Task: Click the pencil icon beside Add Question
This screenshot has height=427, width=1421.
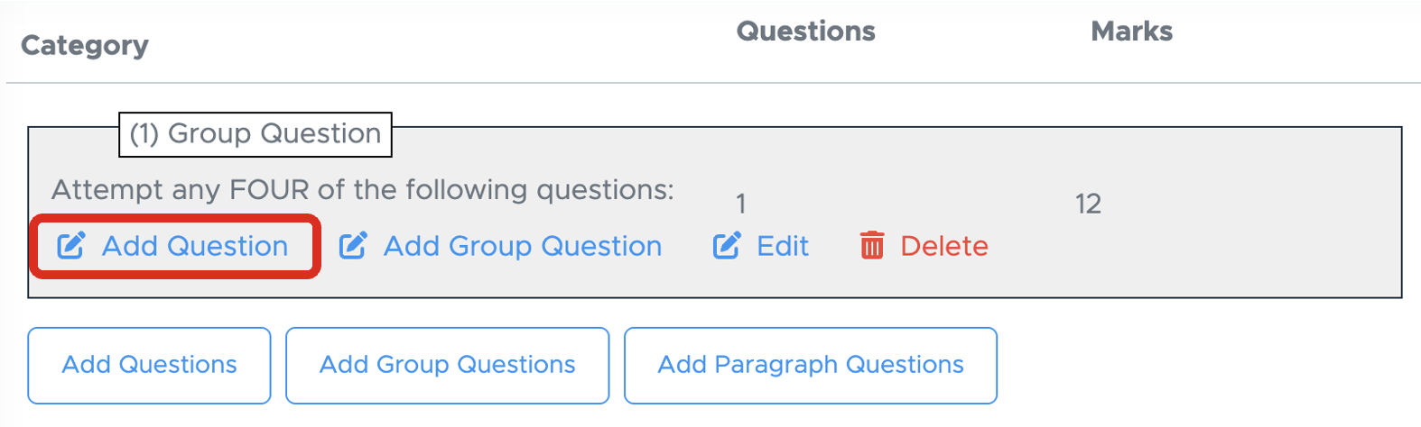Action: tap(71, 246)
